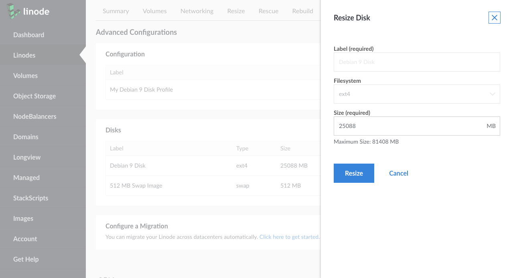The width and height of the screenshot is (513, 278).
Task: Click the Size input field
Action: pyautogui.click(x=409, y=126)
